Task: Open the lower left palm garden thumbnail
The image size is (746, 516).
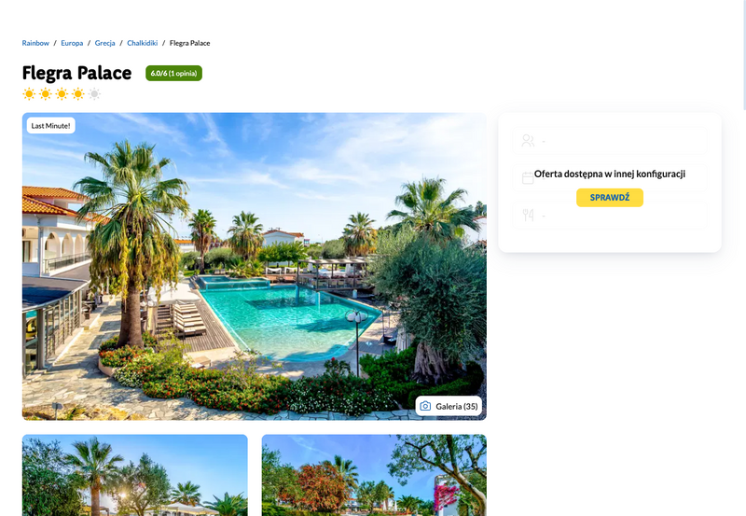Action: click(x=134, y=475)
